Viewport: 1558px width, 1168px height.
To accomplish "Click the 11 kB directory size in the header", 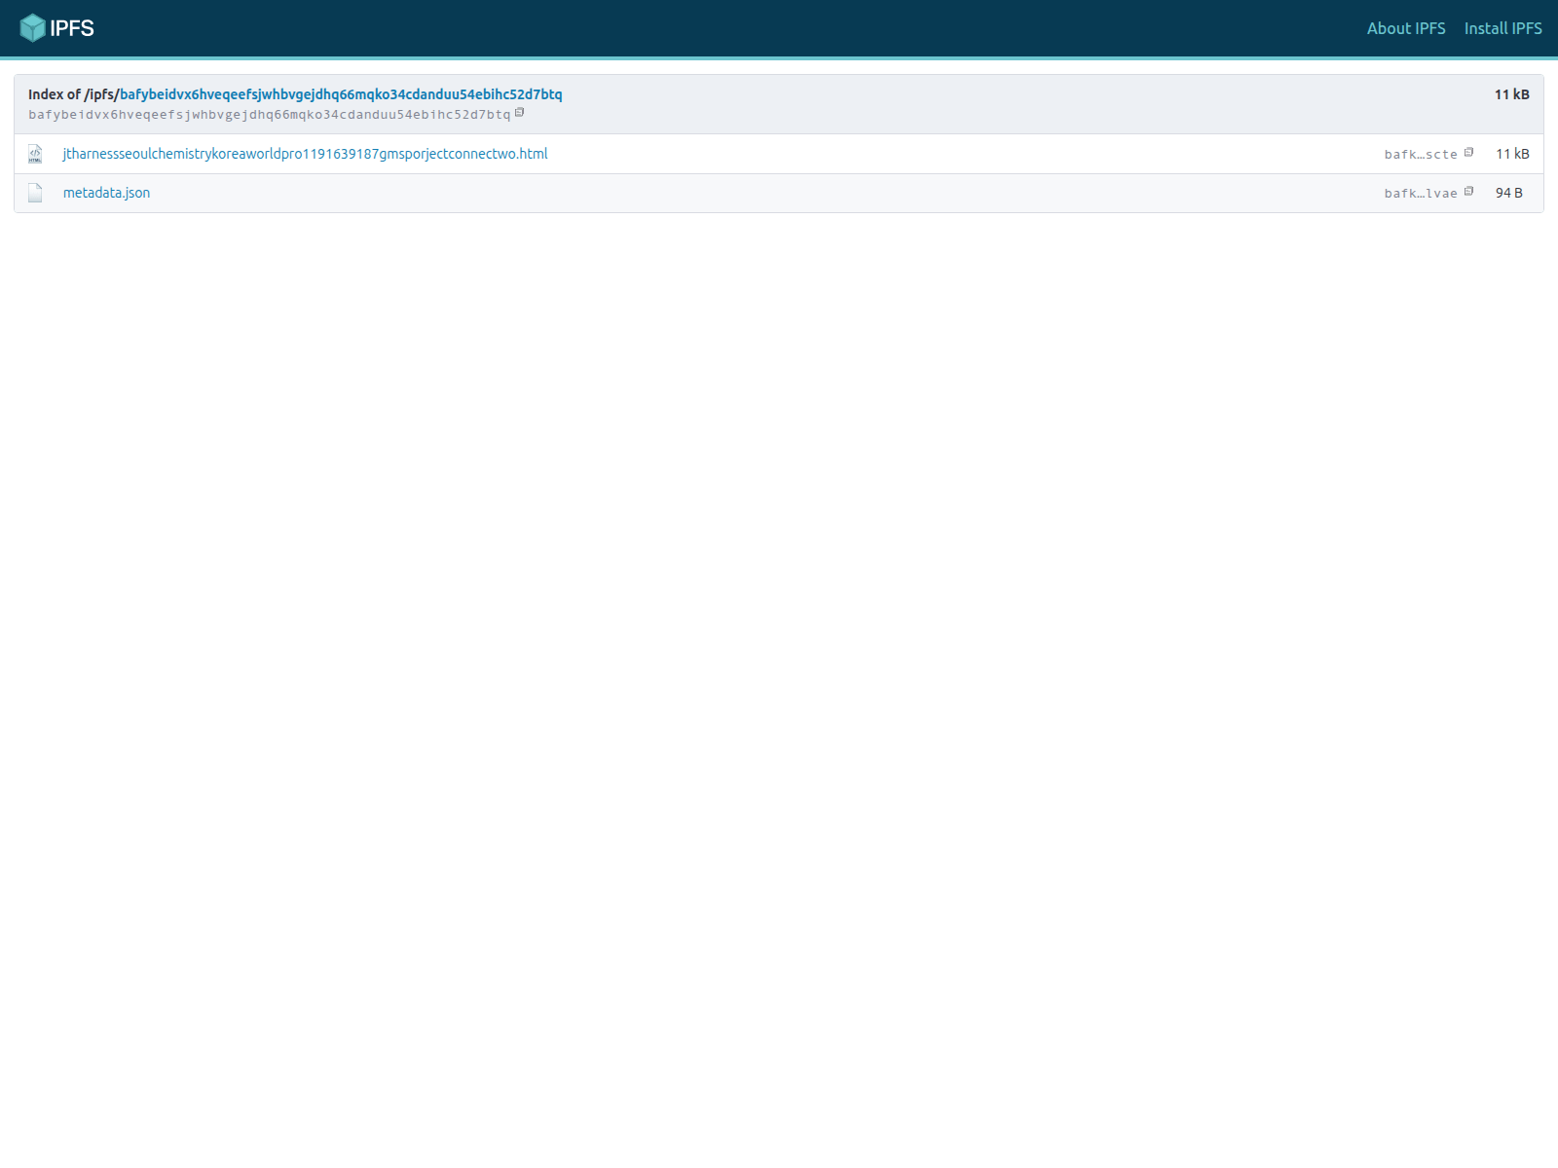I will click(1512, 94).
